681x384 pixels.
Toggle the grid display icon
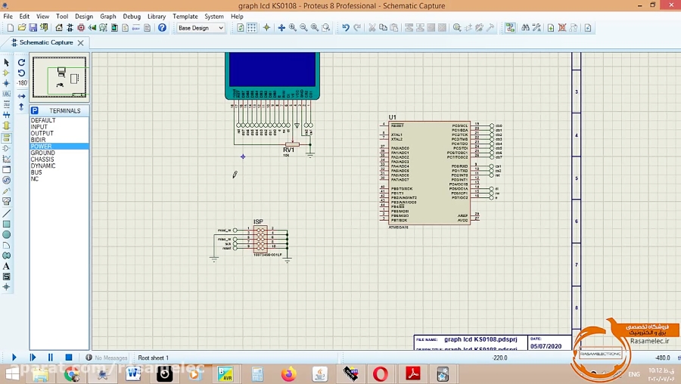(253, 28)
